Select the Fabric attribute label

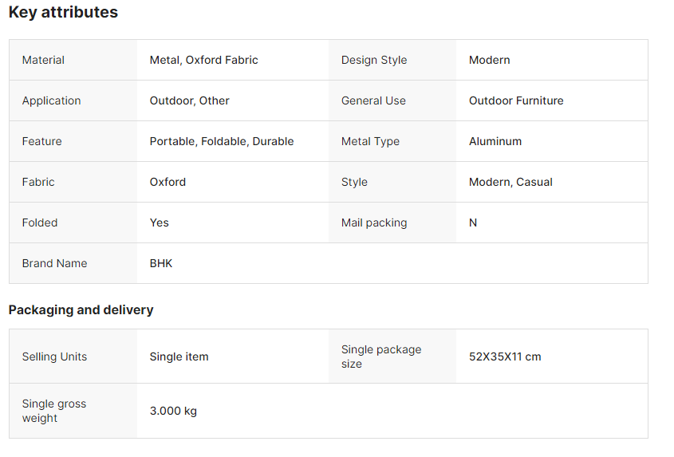[x=38, y=182]
